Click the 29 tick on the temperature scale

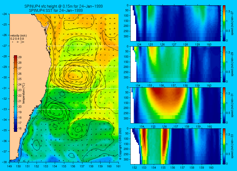click(20, 57)
